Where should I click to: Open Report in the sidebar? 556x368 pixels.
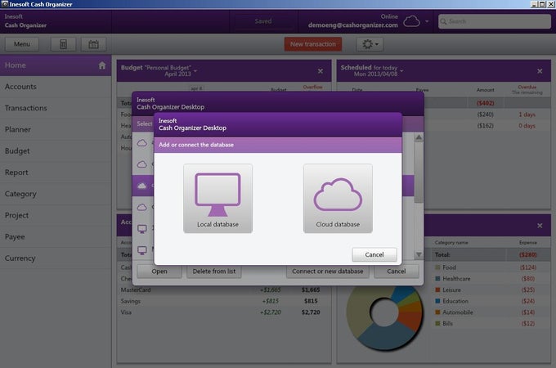click(56, 173)
